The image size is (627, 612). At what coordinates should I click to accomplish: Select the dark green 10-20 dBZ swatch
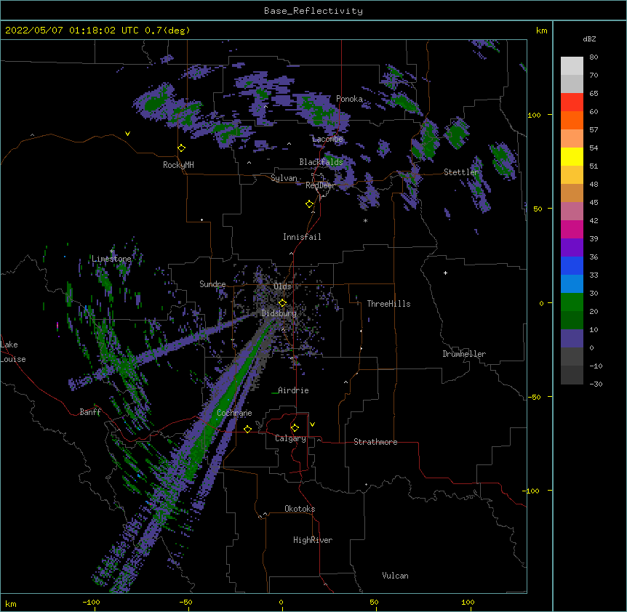point(572,321)
